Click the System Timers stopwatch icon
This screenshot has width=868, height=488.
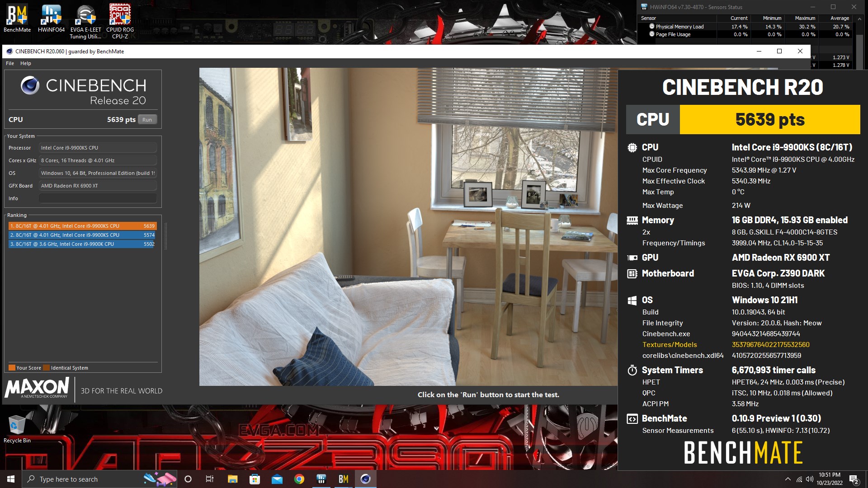click(632, 370)
